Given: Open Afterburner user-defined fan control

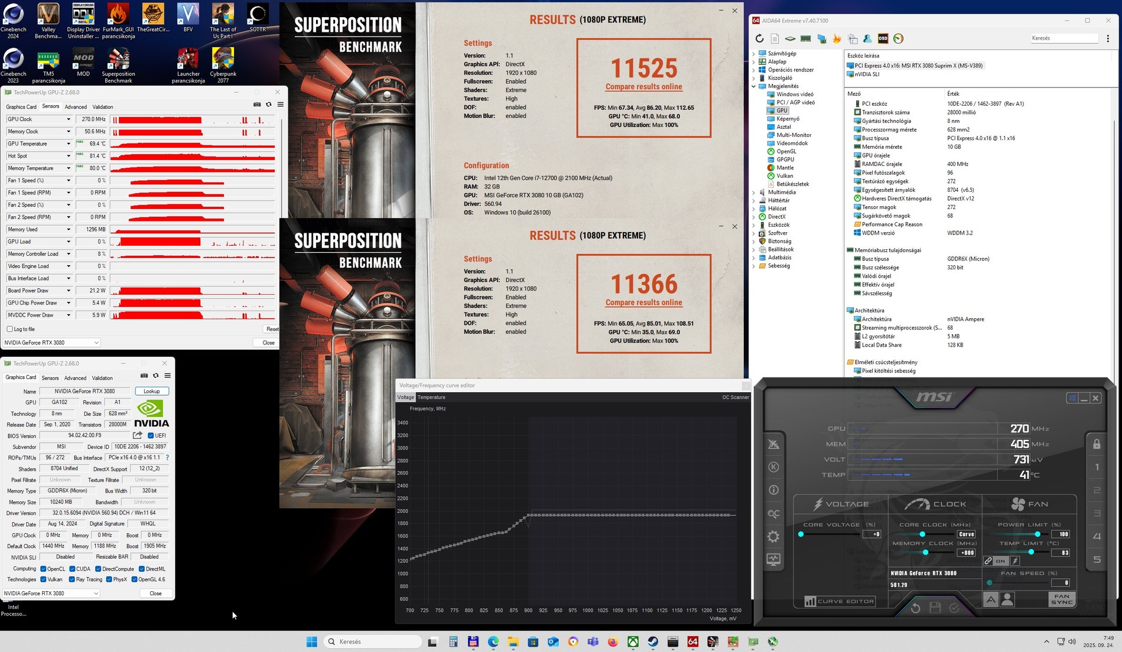Looking at the screenshot, I should pos(1007,599).
